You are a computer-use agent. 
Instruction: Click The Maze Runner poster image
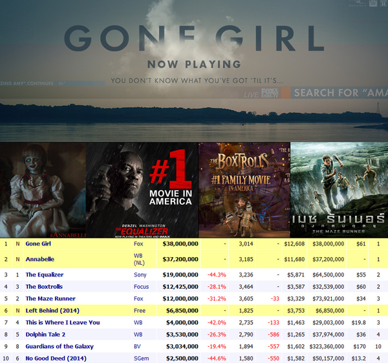[x=339, y=190]
